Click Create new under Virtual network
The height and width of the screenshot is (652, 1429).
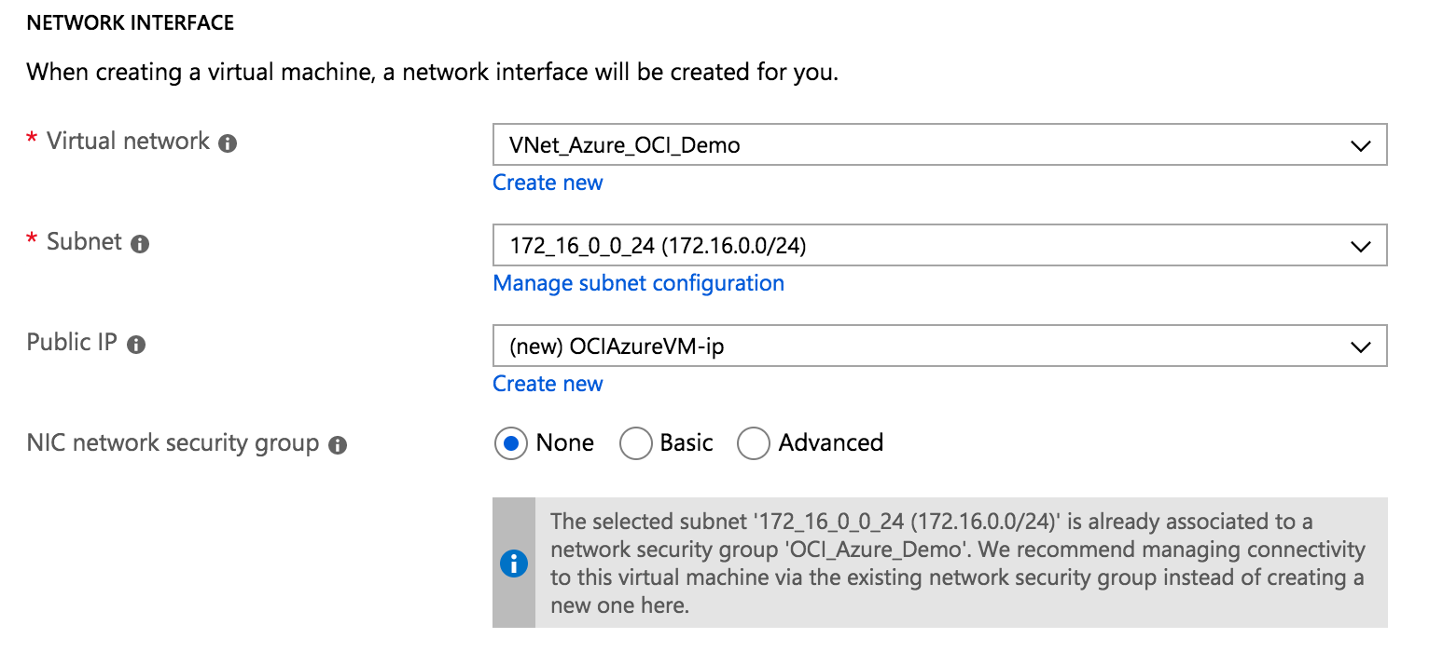(x=548, y=183)
